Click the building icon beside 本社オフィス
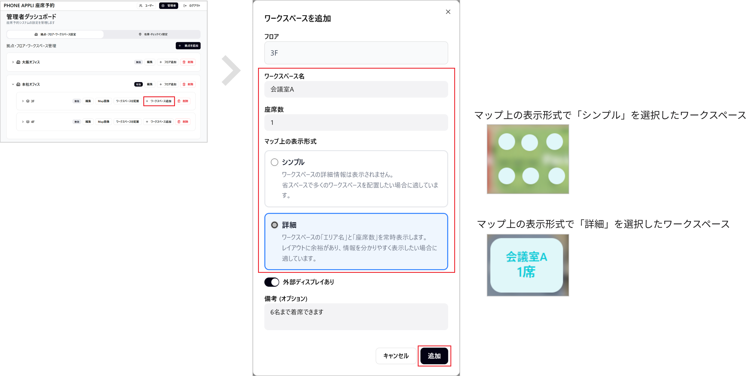Image resolution: width=754 pixels, height=376 pixels. (18, 84)
